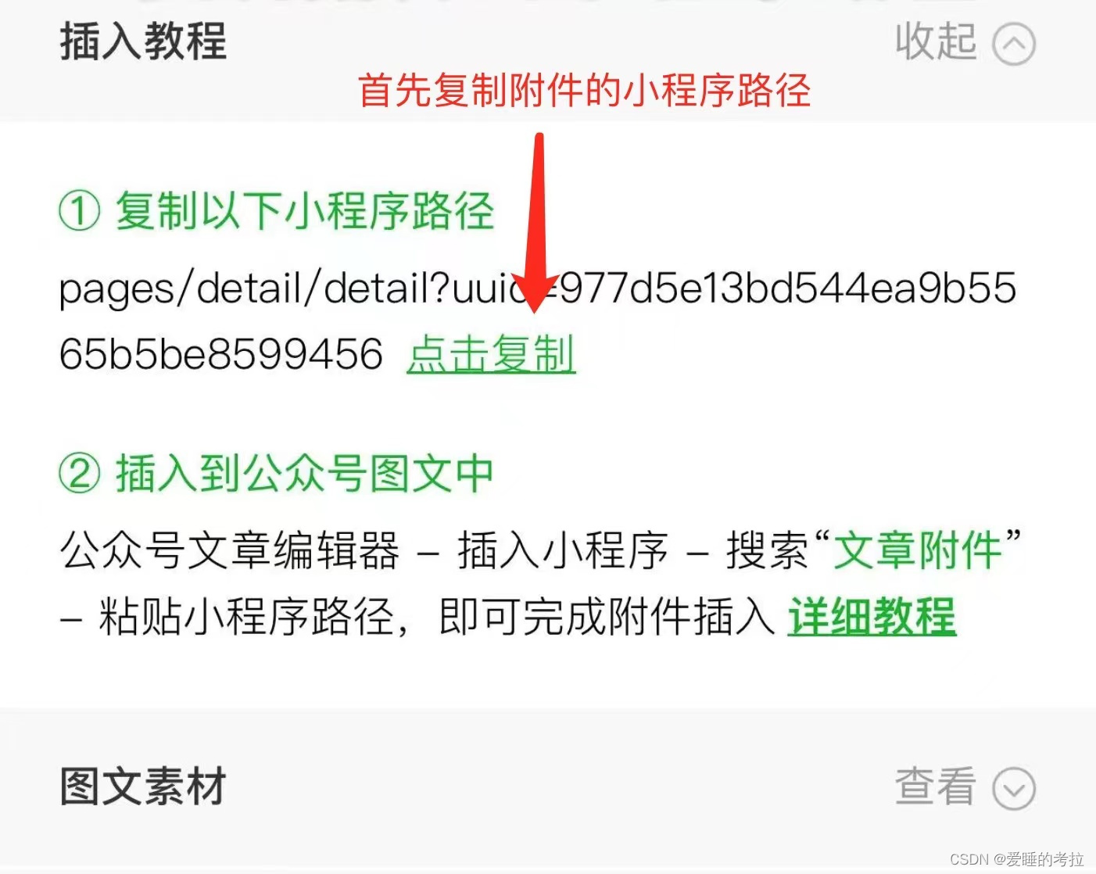This screenshot has height=874, width=1096.
Task: Click the 收起 collapse label
Action: (x=936, y=41)
